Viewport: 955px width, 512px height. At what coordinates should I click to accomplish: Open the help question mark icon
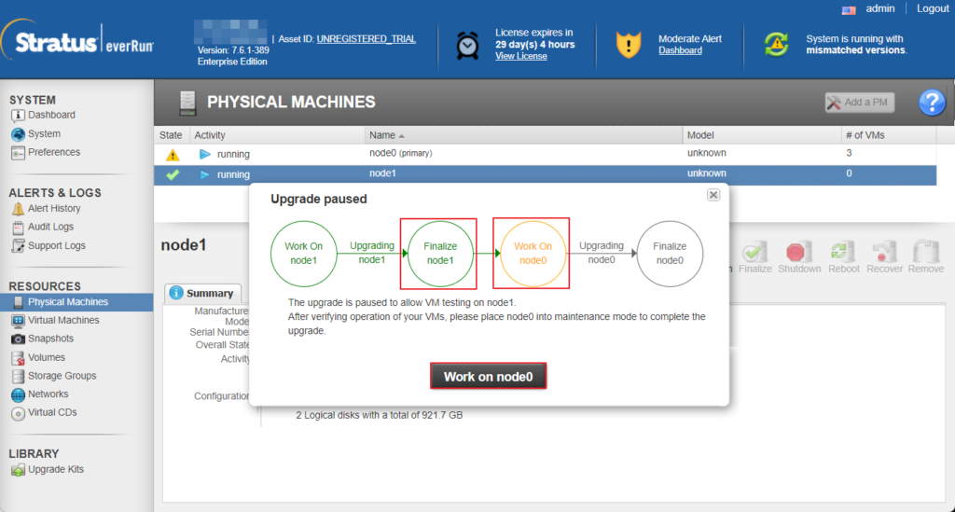coord(932,103)
